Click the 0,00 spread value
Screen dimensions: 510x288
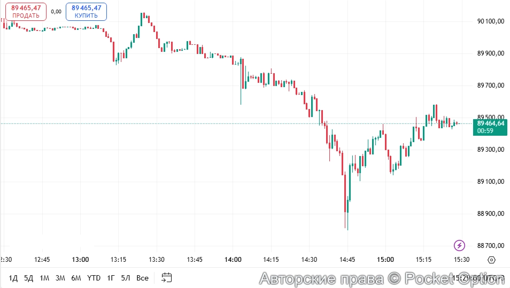tap(56, 11)
